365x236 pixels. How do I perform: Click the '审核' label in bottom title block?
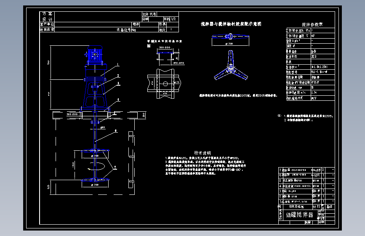click(322, 215)
